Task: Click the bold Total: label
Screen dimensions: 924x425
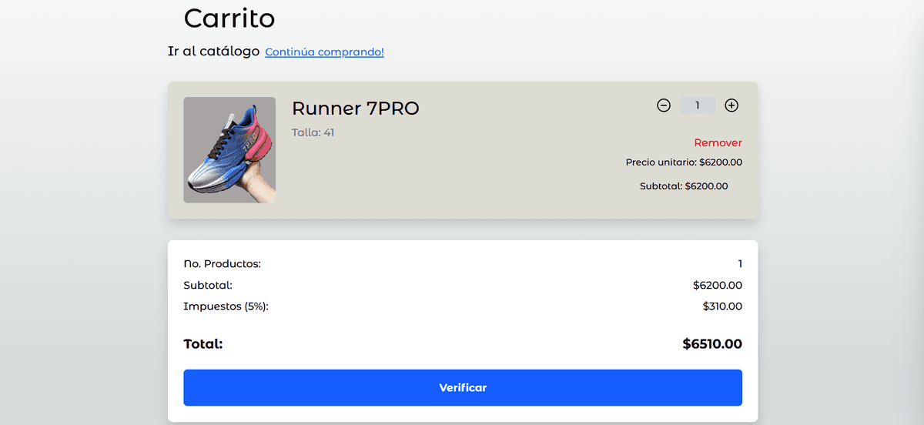Action: [203, 343]
